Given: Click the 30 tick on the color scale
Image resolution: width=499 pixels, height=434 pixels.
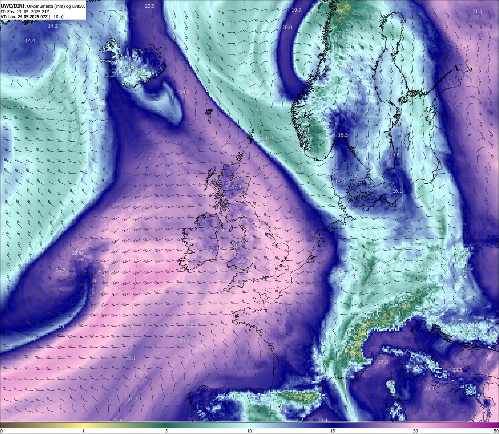Looking at the screenshot, I should 416,431.
